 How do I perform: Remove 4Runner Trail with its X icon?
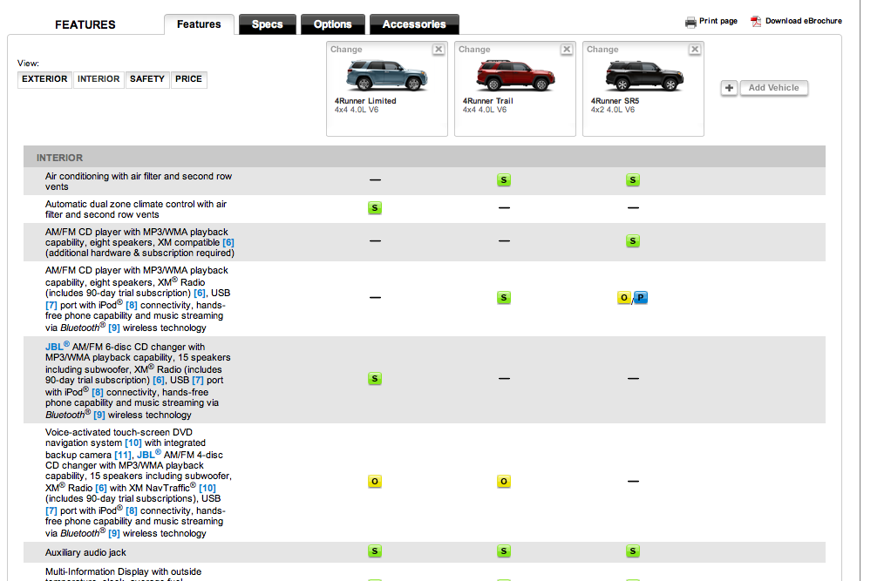[x=567, y=50]
